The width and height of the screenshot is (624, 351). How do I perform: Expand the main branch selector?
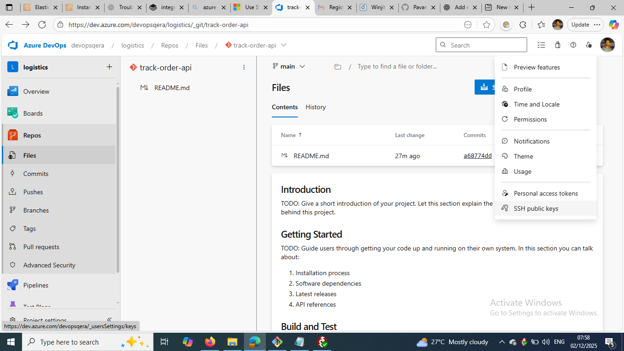289,66
